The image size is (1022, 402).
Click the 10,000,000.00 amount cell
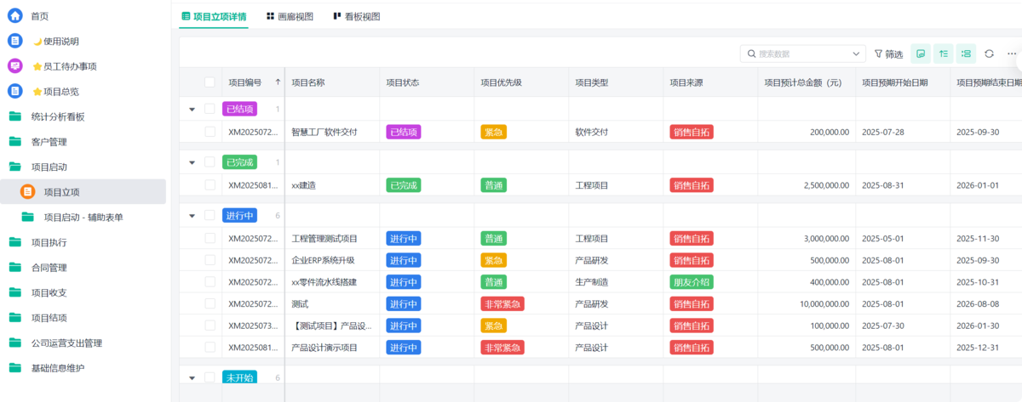click(x=806, y=303)
